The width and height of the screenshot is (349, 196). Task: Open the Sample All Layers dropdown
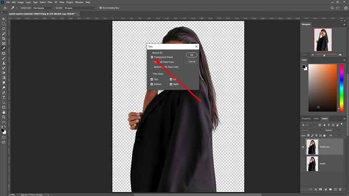pos(80,8)
